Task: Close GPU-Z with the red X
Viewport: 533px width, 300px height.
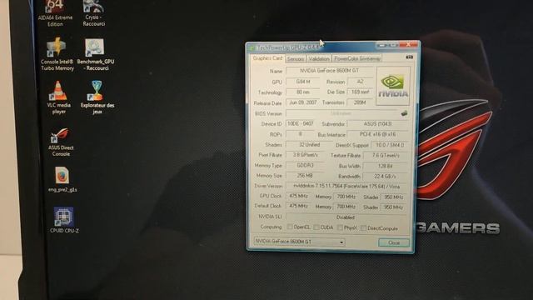Action: 408,44
